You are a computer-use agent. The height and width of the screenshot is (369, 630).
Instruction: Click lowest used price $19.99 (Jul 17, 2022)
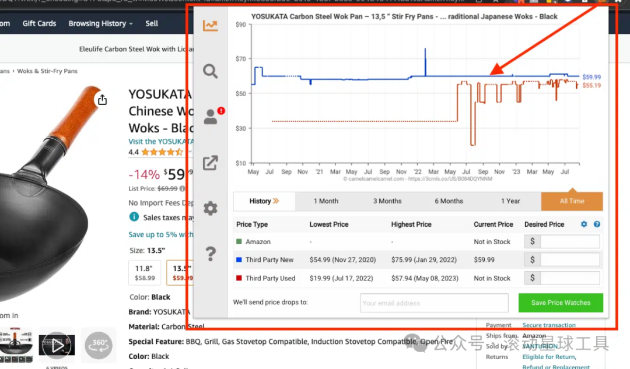[341, 278]
